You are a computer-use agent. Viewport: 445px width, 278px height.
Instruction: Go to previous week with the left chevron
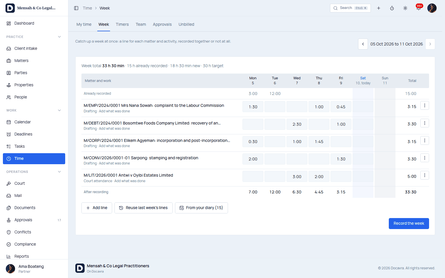[363, 44]
